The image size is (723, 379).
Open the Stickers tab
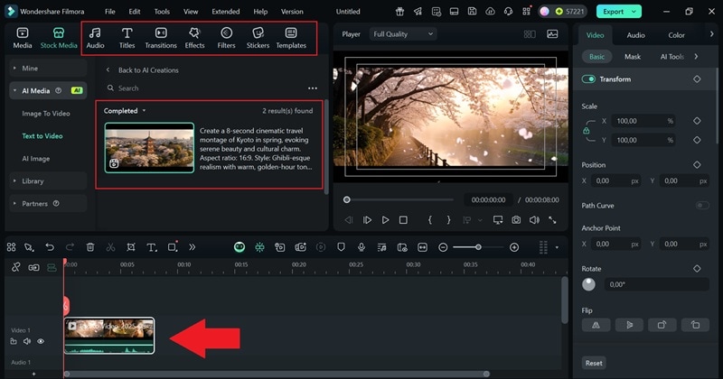(258, 38)
